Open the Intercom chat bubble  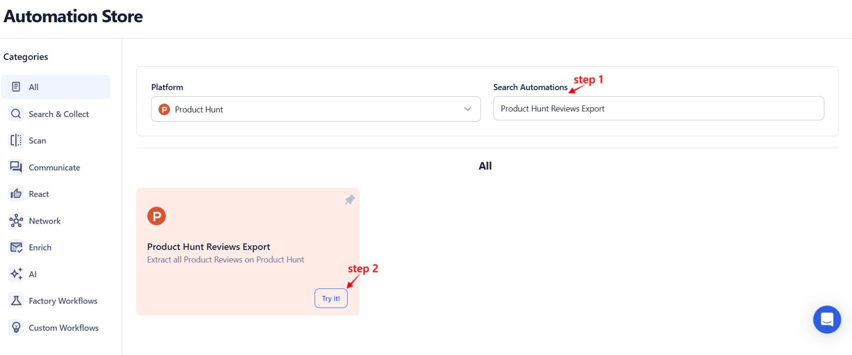pyautogui.click(x=827, y=320)
